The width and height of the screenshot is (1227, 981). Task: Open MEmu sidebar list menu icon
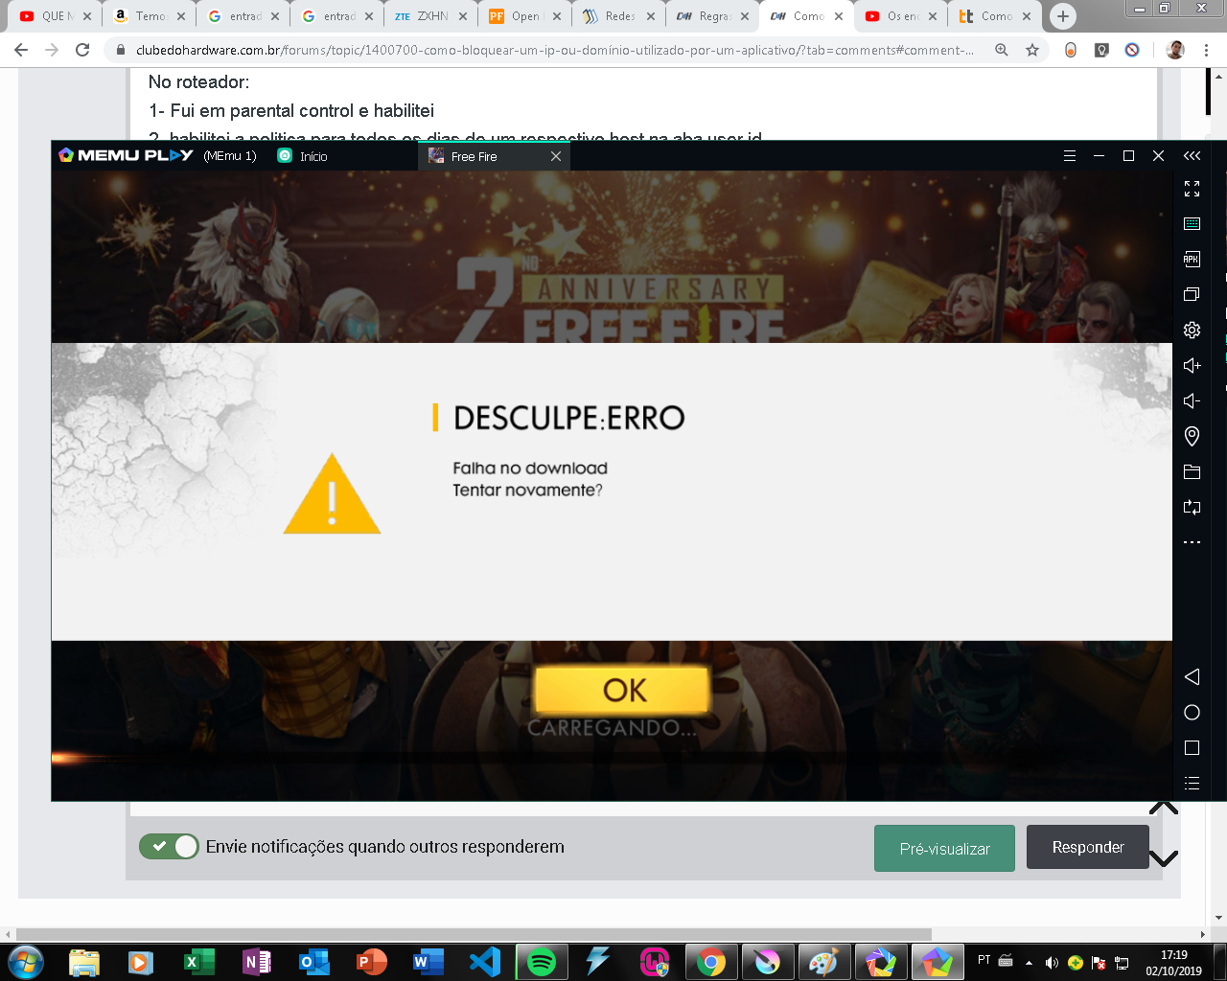(x=1192, y=783)
